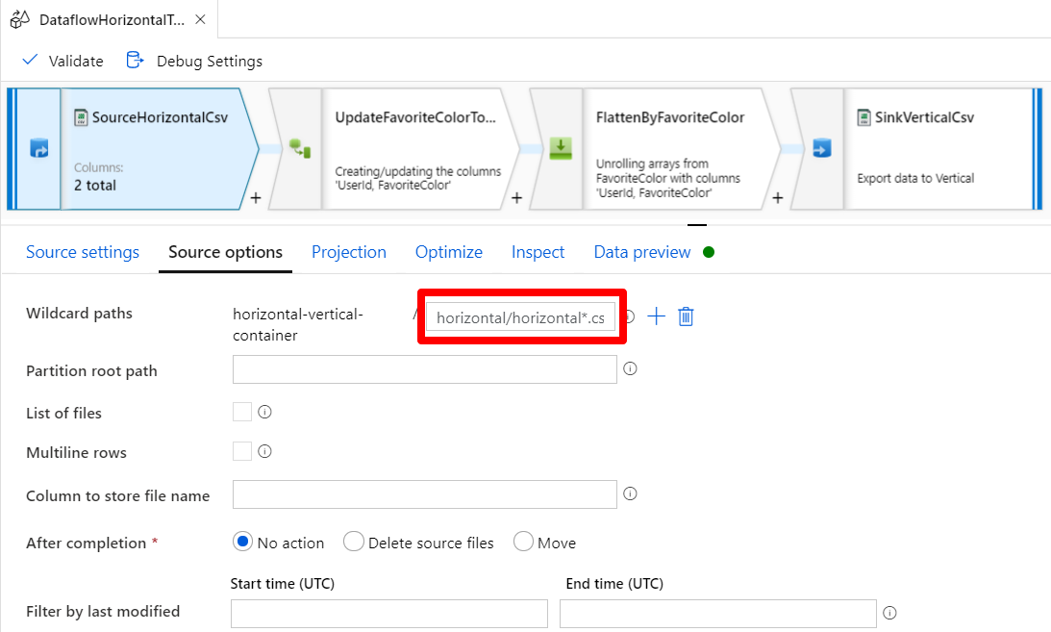Click info icon beside Column to store file name

point(631,493)
